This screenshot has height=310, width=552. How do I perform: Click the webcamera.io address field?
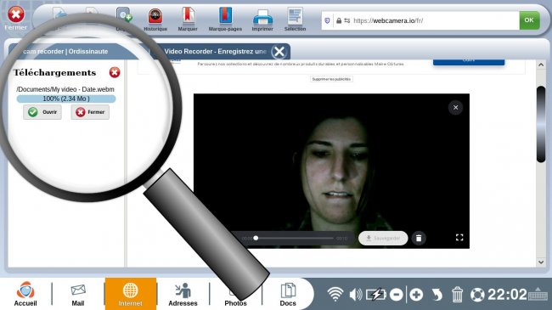coord(420,20)
